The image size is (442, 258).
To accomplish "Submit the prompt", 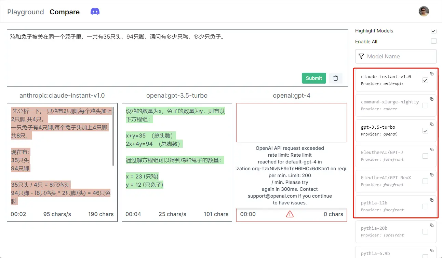I will 314,78.
